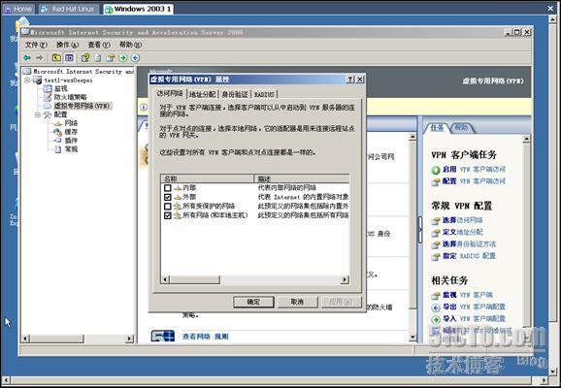561x388 pixels.
Task: Click the 常规 icon under 配置
Action: 57,149
